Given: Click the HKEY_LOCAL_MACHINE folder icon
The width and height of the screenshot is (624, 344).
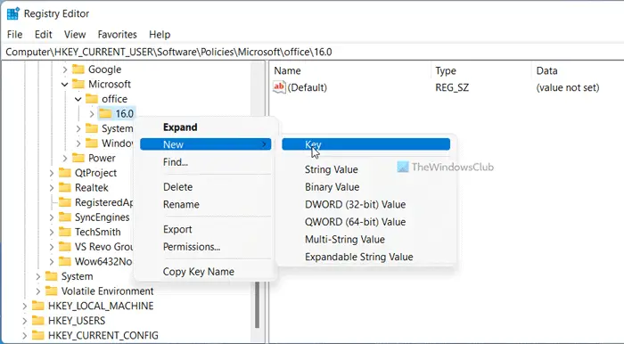Looking at the screenshot, I should 37,306.
